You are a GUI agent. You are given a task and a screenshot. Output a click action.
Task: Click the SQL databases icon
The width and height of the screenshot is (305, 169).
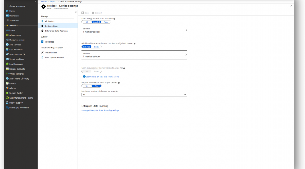(7, 50)
